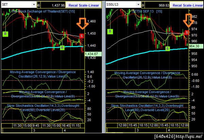Viewport: 204px width, 140px height.
Task: Click date marker 3 under S50U13 chart
Action: click(138, 130)
